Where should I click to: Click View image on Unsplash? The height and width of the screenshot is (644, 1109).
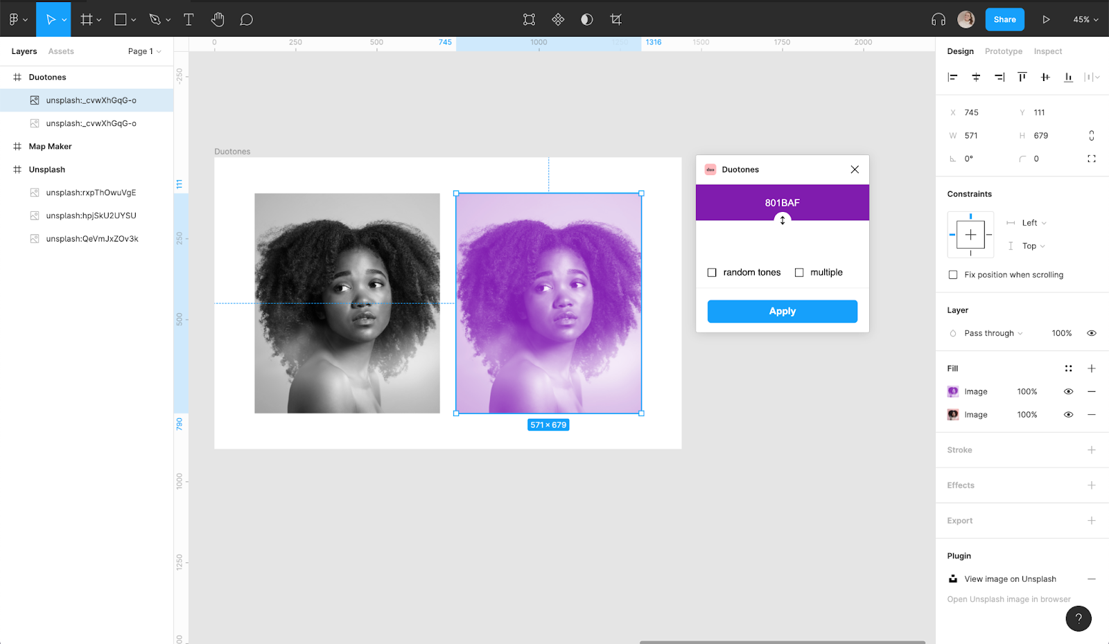click(x=1011, y=579)
